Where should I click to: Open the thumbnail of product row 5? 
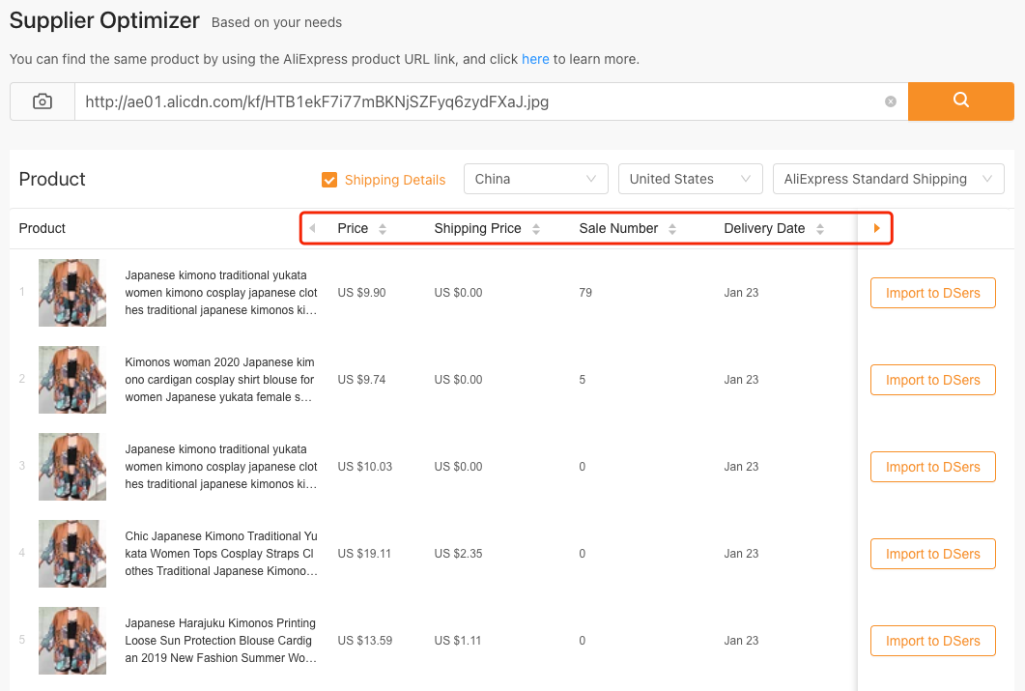pyautogui.click(x=71, y=641)
